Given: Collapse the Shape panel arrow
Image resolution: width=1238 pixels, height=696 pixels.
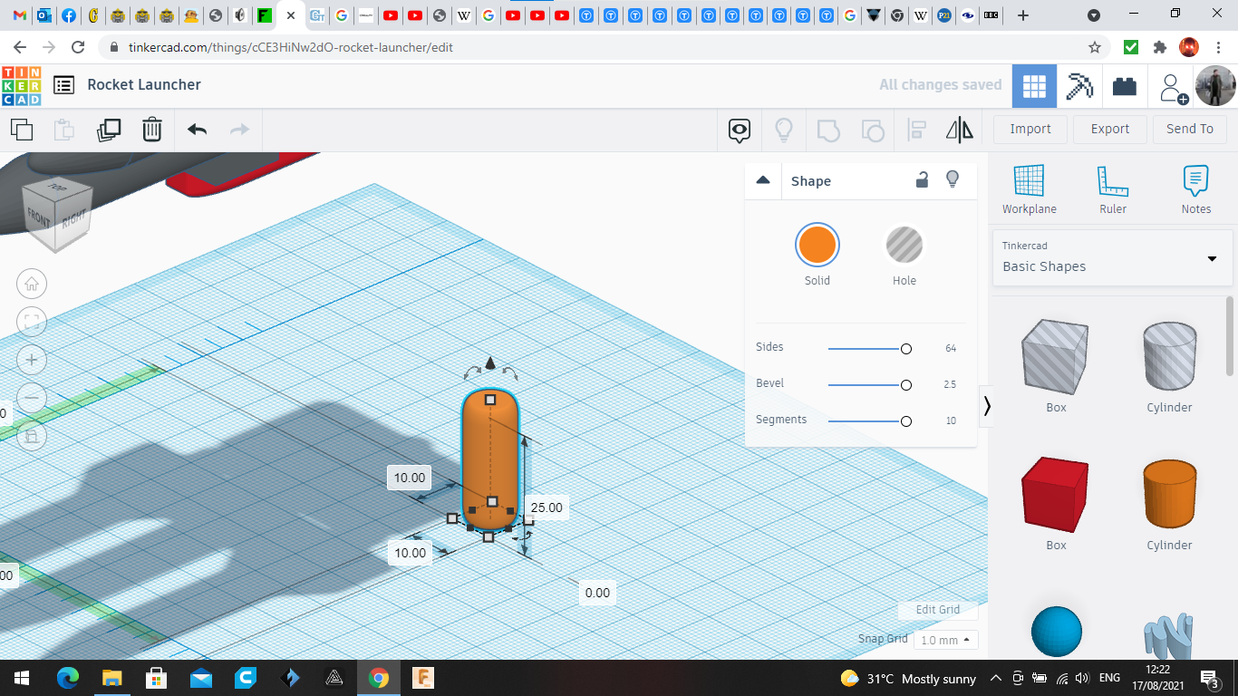Looking at the screenshot, I should (763, 180).
